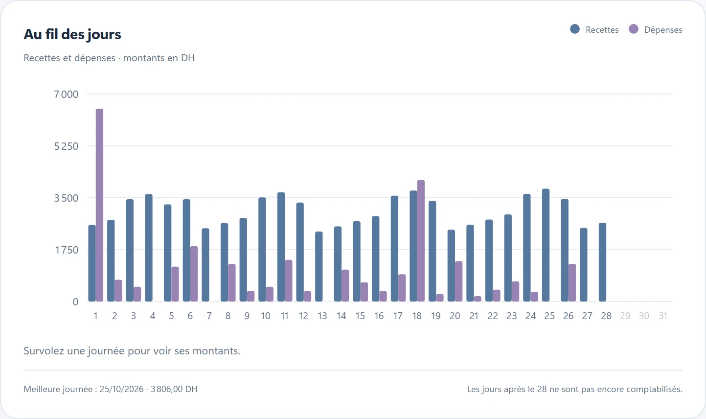
Task: Click x-axis day label 15
Action: tap(360, 316)
